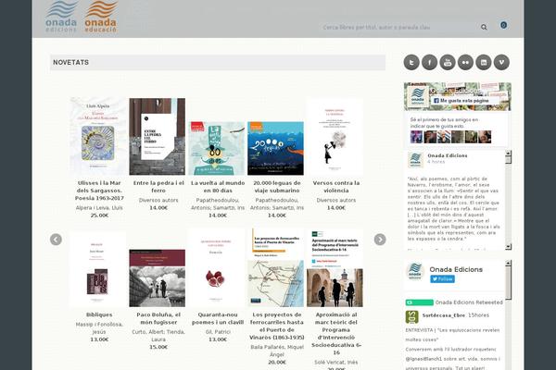Show next books with right arrow
The image size is (556, 370).
[x=380, y=240]
